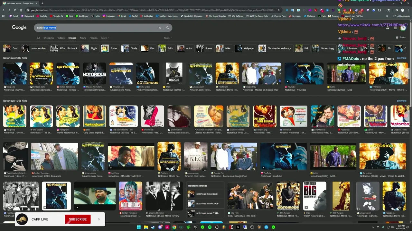The width and height of the screenshot is (412, 231).
Task: Expand the More search categories dropdown
Action: coord(105,38)
